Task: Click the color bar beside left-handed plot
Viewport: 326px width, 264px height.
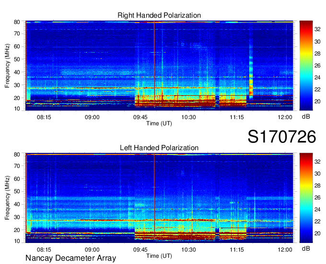Action: [306, 198]
